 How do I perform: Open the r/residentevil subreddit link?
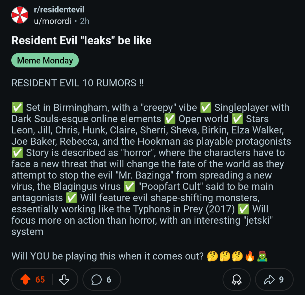pyautogui.click(x=59, y=10)
